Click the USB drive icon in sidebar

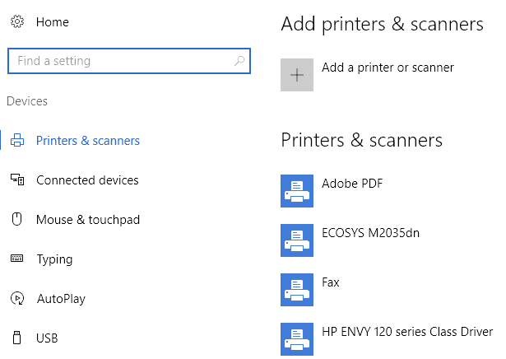tap(16, 338)
